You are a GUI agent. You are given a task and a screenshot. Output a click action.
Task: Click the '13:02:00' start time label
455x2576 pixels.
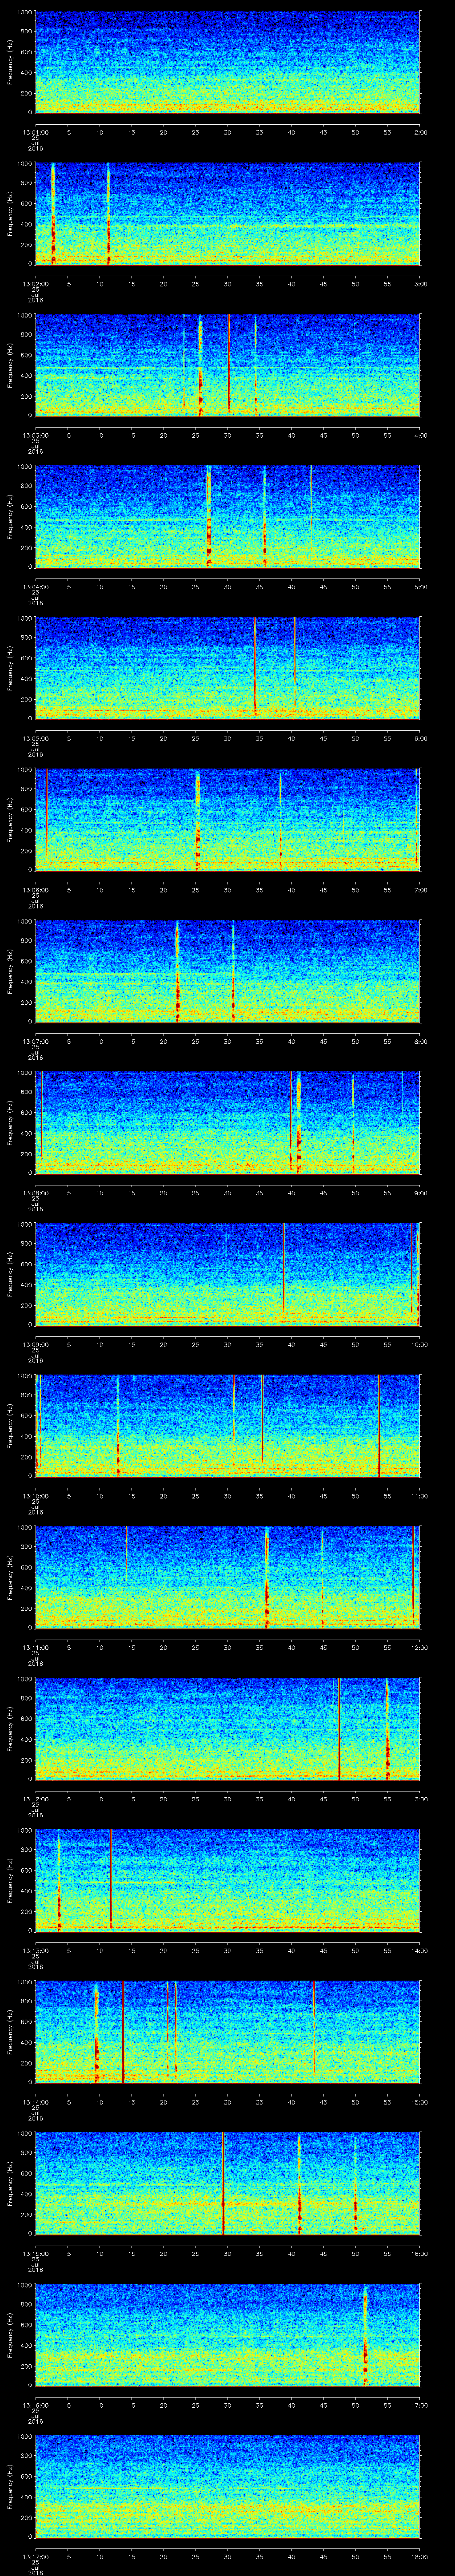coord(35,284)
